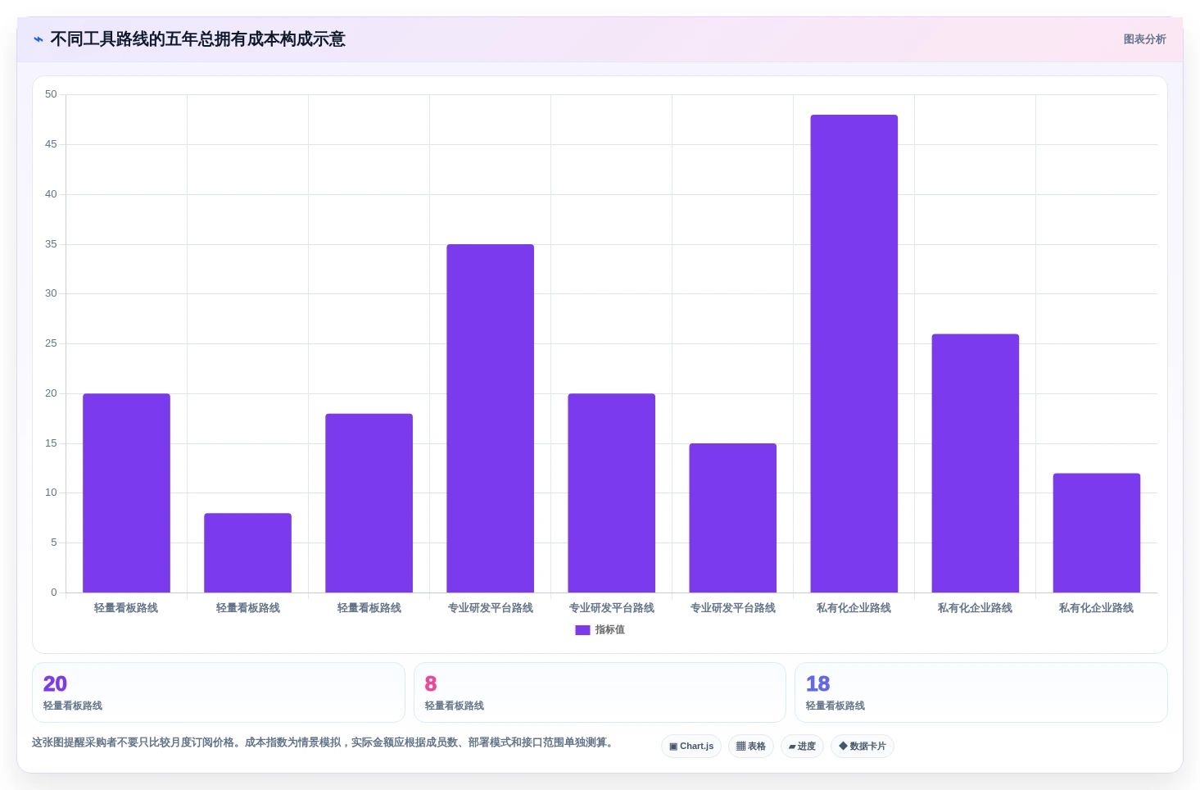
Task: Click the shortest 私有化企业路线 bar valued 12
Action: click(x=1096, y=533)
